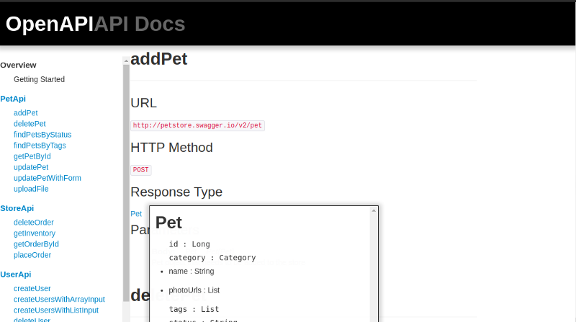Image resolution: width=576 pixels, height=322 pixels.
Task: Open the deletePet endpoint link
Action: 30,124
